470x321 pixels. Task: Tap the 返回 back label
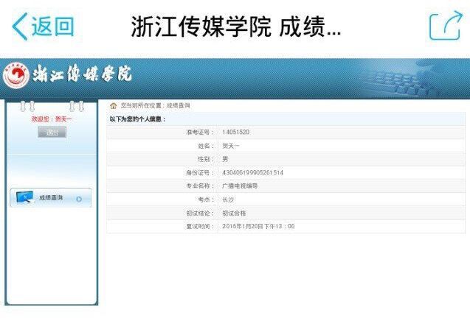click(52, 27)
